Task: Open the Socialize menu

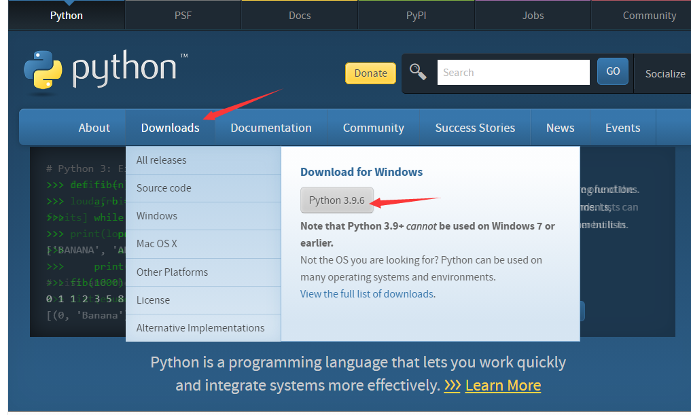Action: (665, 73)
